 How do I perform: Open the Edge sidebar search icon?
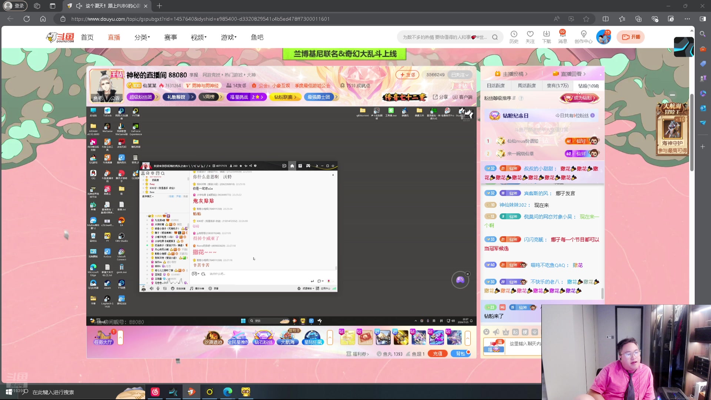pos(702,34)
